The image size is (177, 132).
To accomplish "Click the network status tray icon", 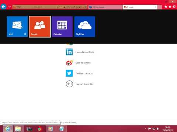I will pos(154,129).
